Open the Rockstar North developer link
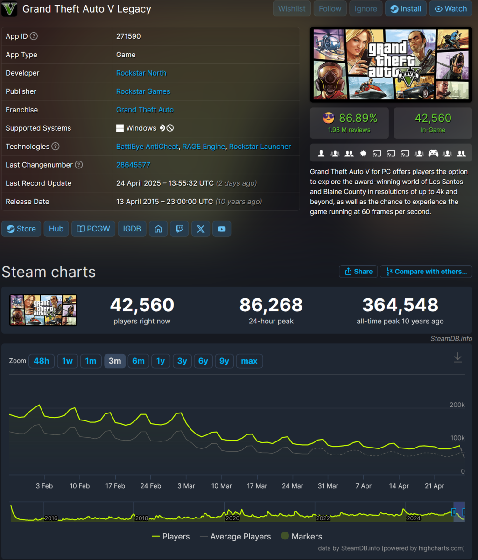The width and height of the screenshot is (478, 560). click(x=141, y=73)
